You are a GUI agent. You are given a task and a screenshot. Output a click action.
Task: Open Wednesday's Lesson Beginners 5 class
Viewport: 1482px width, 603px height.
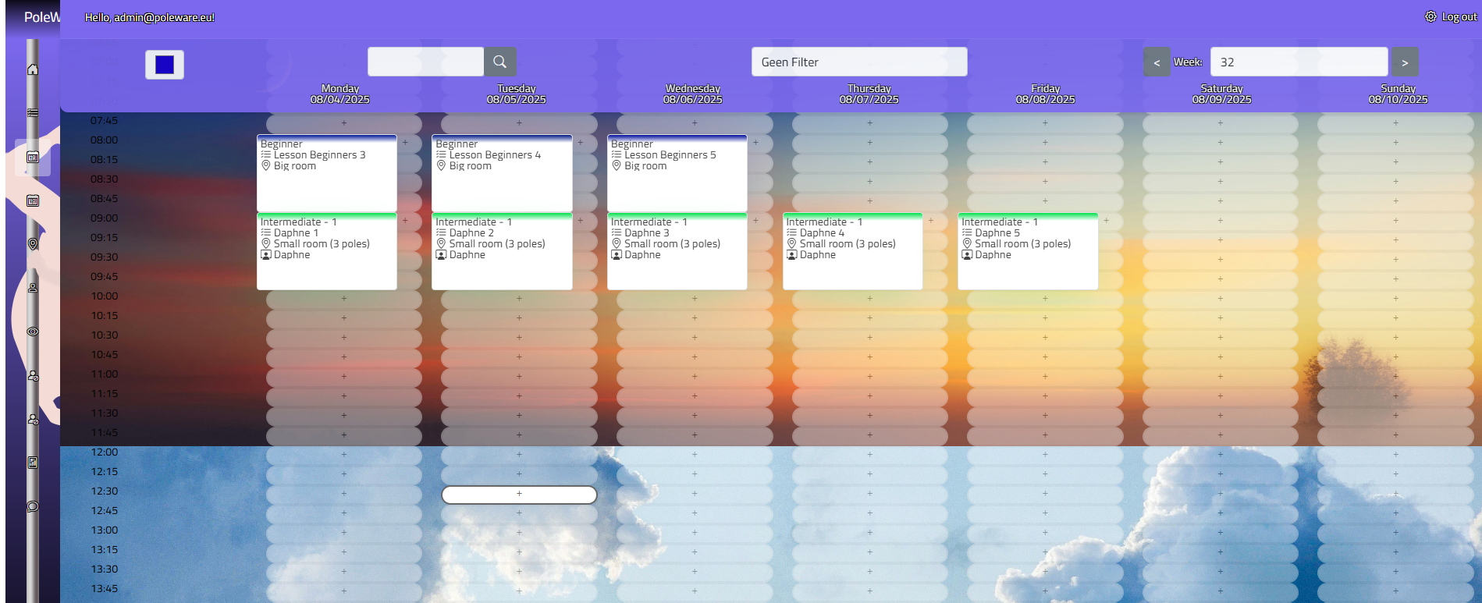pyautogui.click(x=677, y=173)
